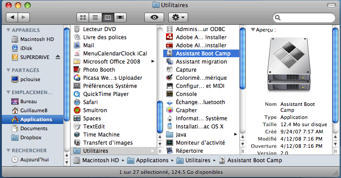Select Répertoire utility
Viewport: 341px width, 178px height.
pyautogui.click(x=201, y=151)
